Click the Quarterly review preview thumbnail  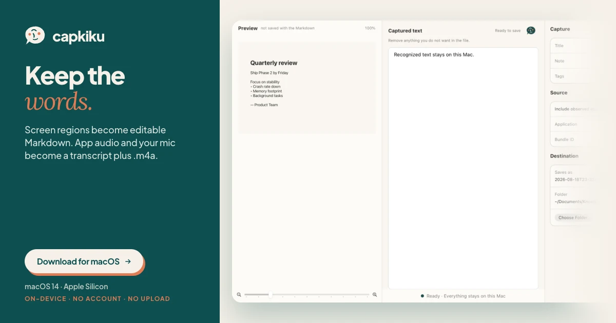tap(307, 88)
